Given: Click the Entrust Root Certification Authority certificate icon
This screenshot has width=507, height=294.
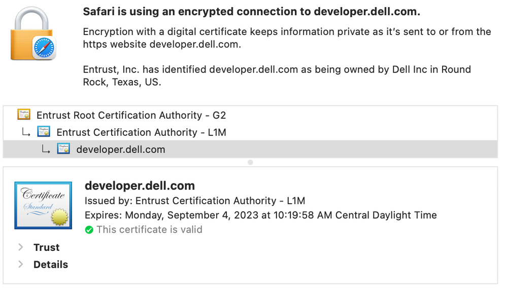Looking at the screenshot, I should (x=24, y=115).
